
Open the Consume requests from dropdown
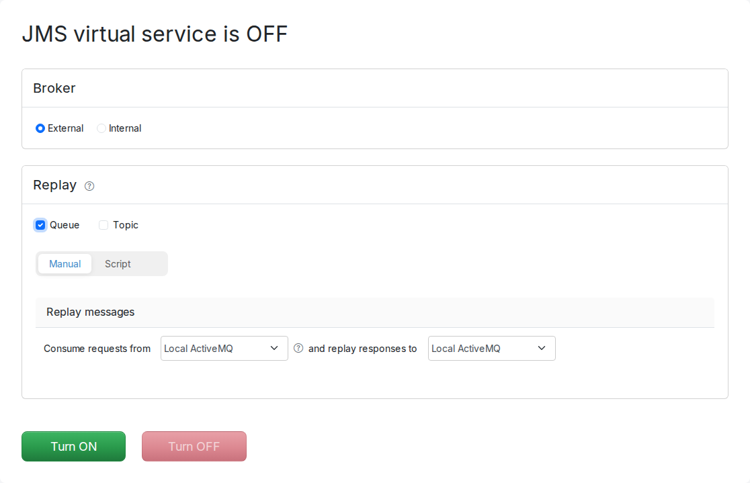coord(224,348)
